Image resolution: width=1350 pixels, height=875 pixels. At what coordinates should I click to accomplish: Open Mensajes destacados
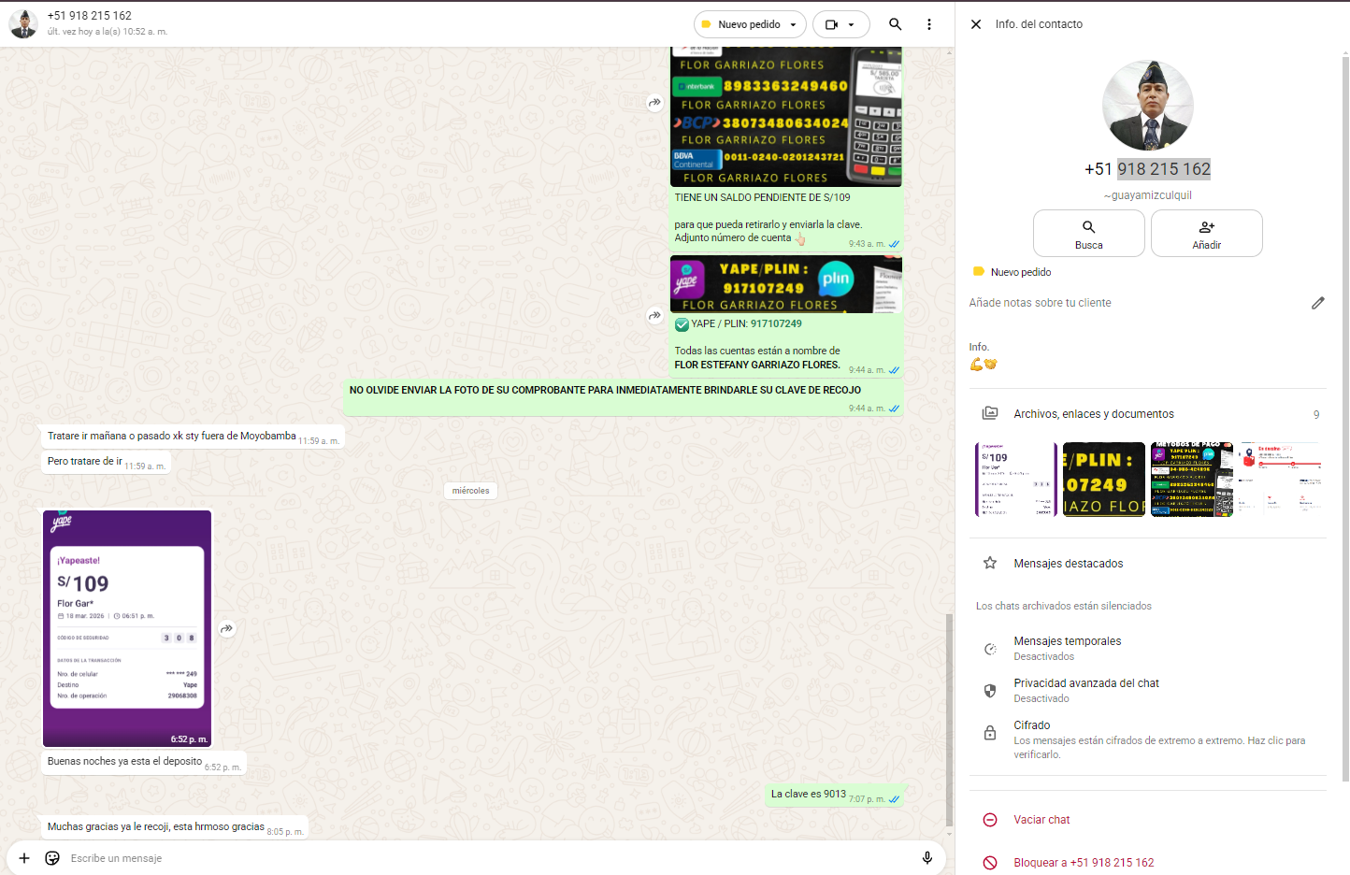coord(1068,564)
